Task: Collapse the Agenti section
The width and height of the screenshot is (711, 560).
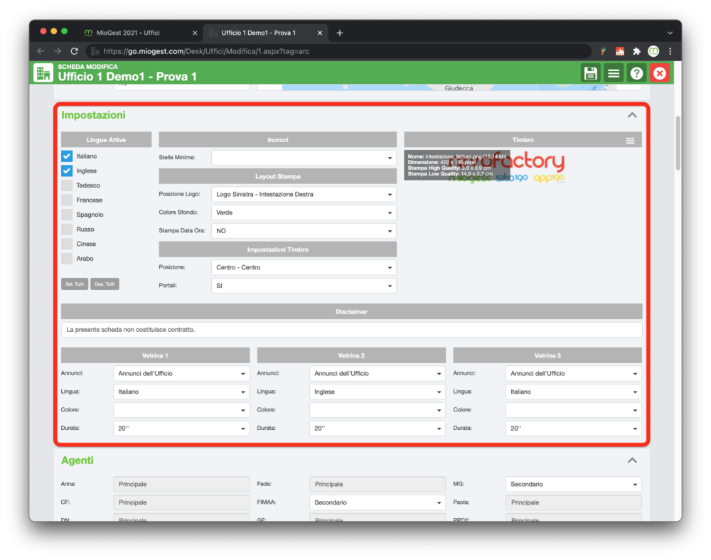Action: [632, 461]
